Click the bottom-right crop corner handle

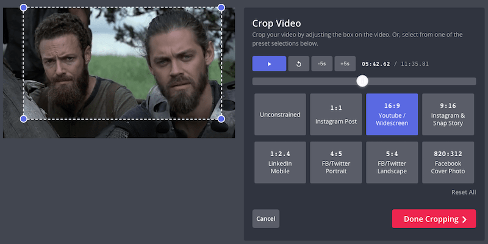pos(221,119)
